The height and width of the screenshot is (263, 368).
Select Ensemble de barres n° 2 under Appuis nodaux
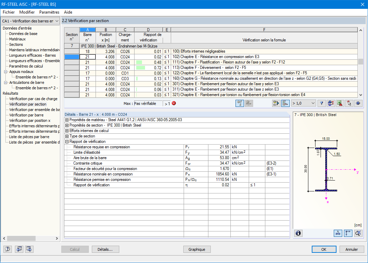tap(38, 77)
